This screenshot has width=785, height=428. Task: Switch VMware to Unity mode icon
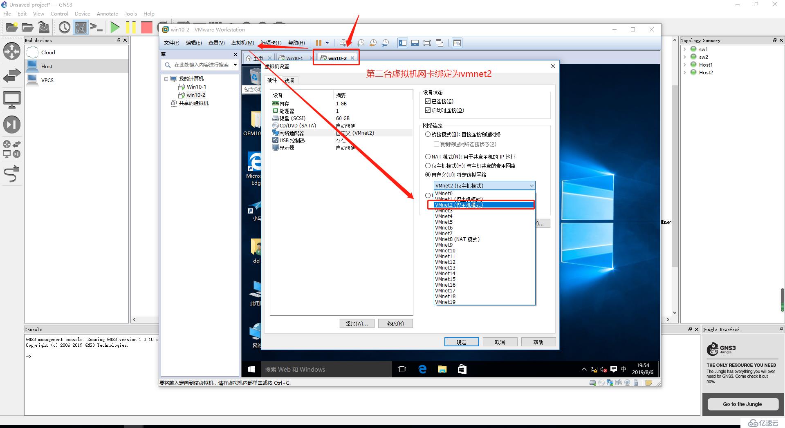click(440, 43)
